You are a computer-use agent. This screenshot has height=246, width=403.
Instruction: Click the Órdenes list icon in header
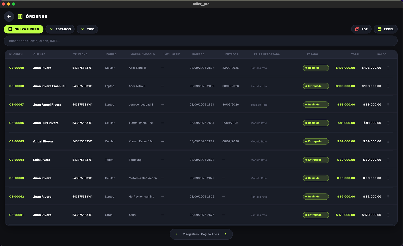click(x=20, y=16)
